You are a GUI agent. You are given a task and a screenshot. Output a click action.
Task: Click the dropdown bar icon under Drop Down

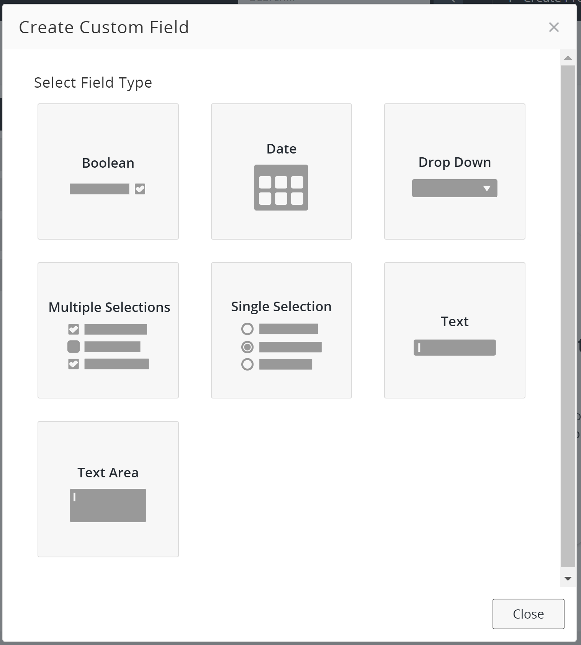(x=455, y=188)
